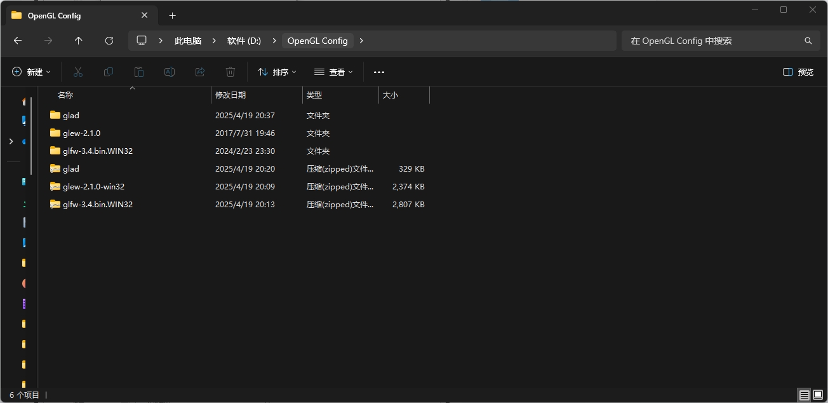Click the Copy icon in the toolbar
Image resolution: width=828 pixels, height=403 pixels.
point(109,72)
